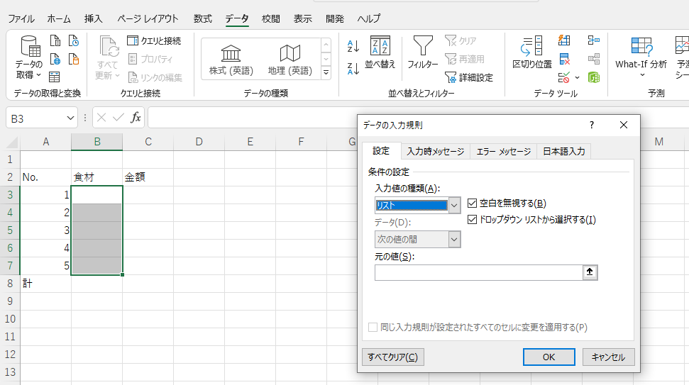Click the Webから import icon

pyautogui.click(x=55, y=59)
